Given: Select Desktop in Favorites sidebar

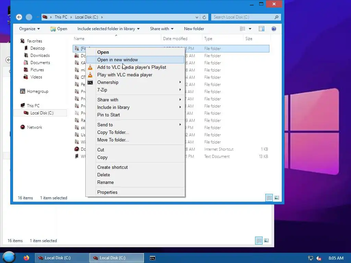Looking at the screenshot, I should point(37,48).
